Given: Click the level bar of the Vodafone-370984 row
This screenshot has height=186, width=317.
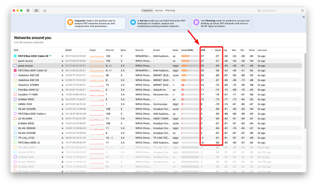Looking at the screenshot, I should [190, 85].
